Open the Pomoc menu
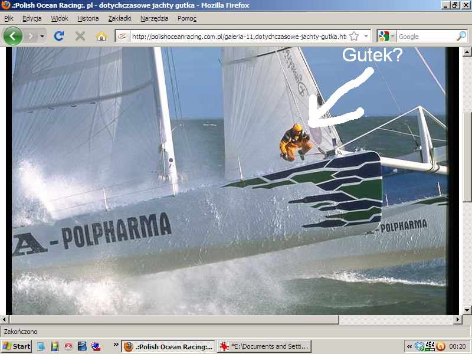Image resolution: width=472 pixels, height=354 pixels. click(x=187, y=18)
